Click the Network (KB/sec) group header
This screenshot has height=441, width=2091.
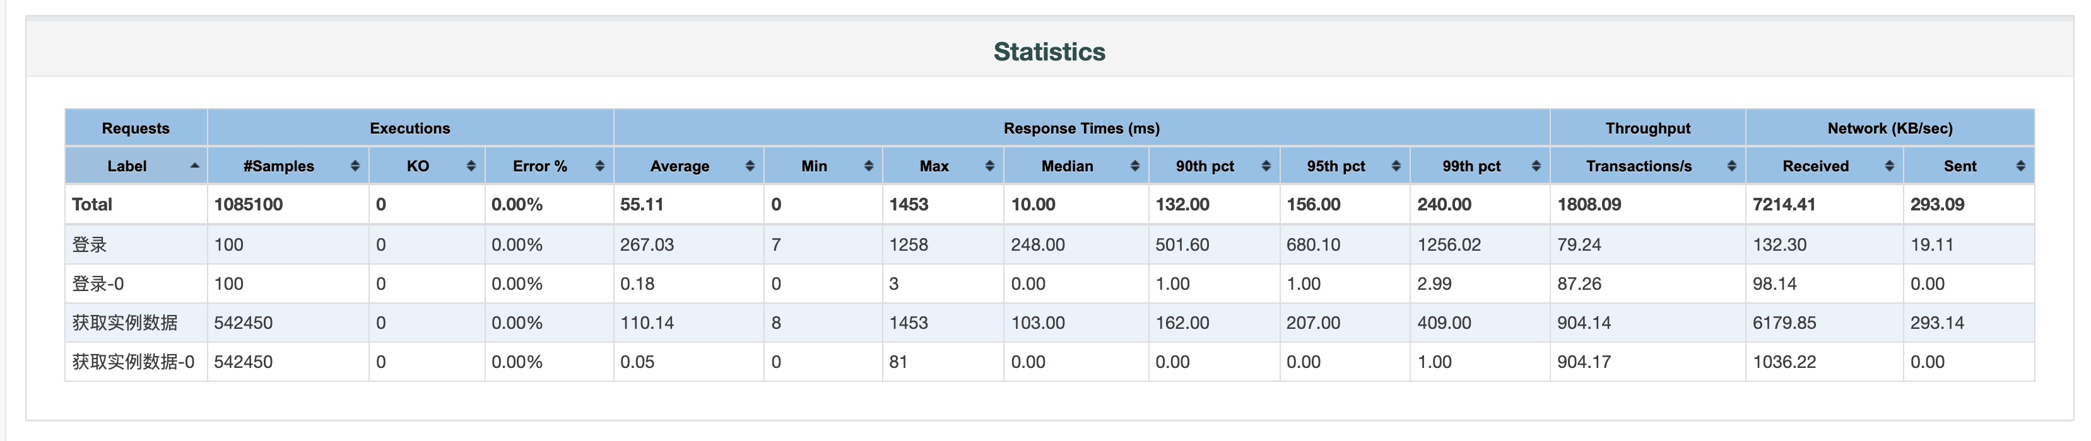1890,128
